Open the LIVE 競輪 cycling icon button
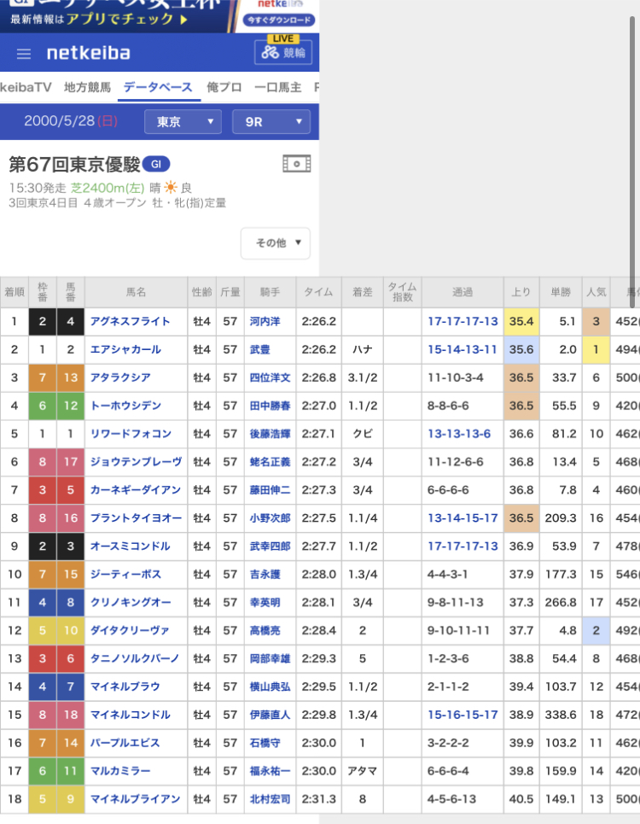Viewport: 640px width, 824px height. (282, 51)
